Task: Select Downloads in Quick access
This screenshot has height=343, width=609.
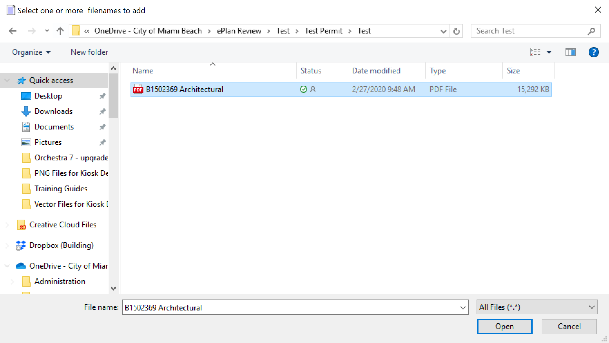Action: [x=53, y=111]
